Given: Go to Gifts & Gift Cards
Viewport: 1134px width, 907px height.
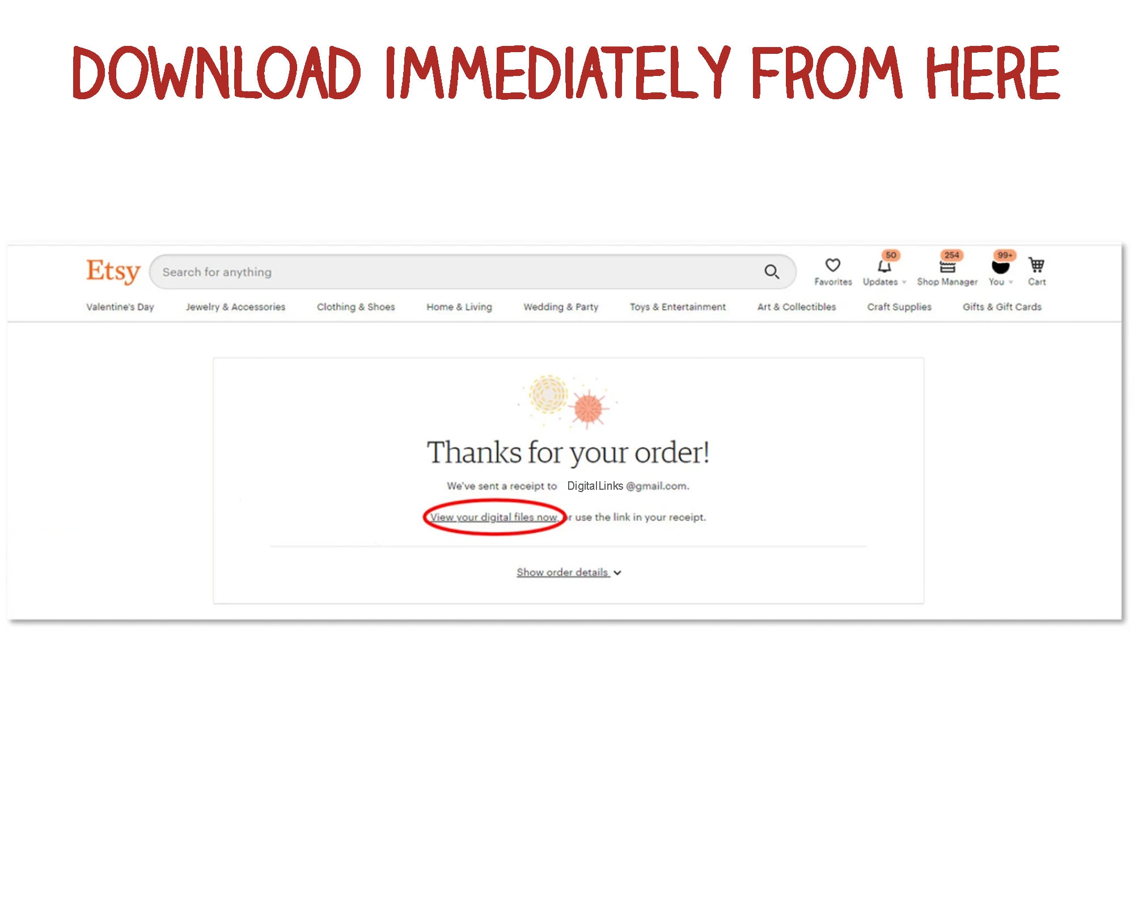Looking at the screenshot, I should (1001, 307).
